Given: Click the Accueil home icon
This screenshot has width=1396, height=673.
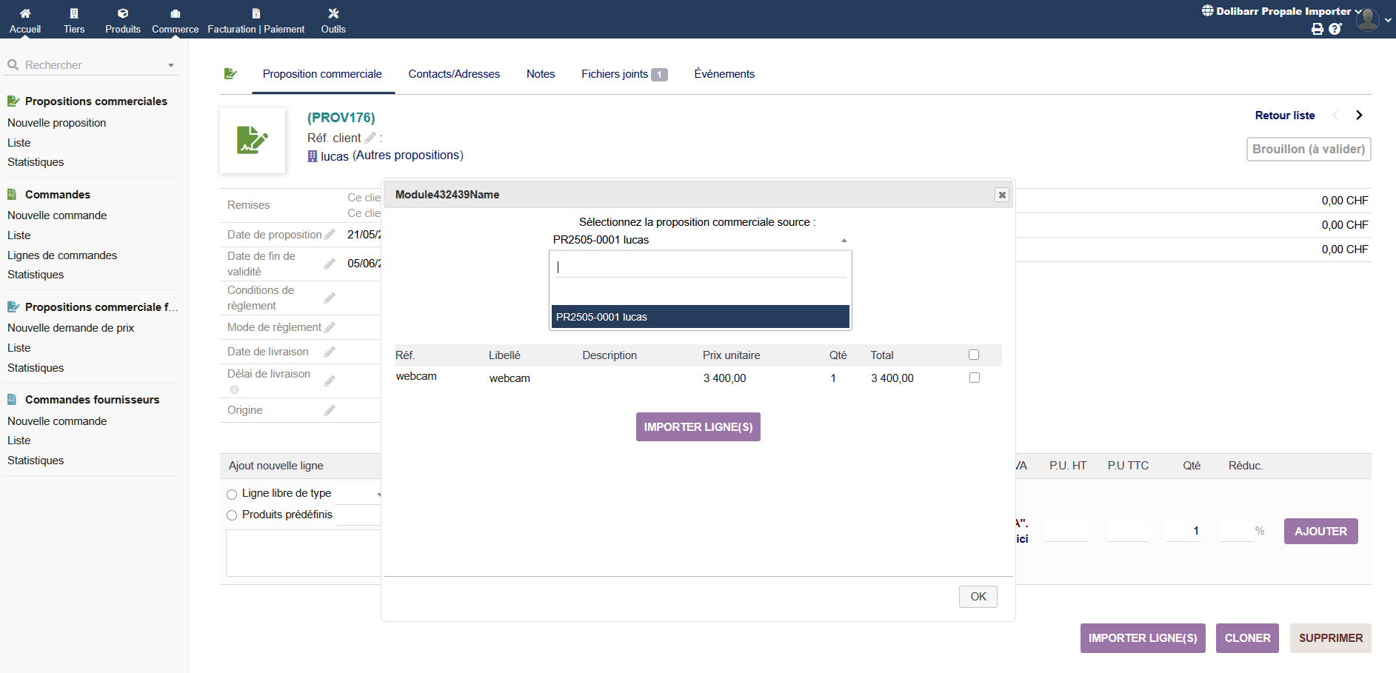Looking at the screenshot, I should 25,13.
